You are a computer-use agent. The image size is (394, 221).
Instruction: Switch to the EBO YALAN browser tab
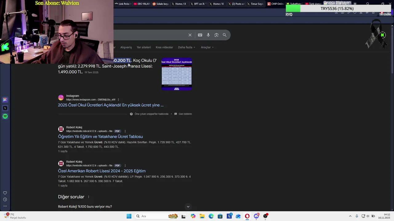142,4
